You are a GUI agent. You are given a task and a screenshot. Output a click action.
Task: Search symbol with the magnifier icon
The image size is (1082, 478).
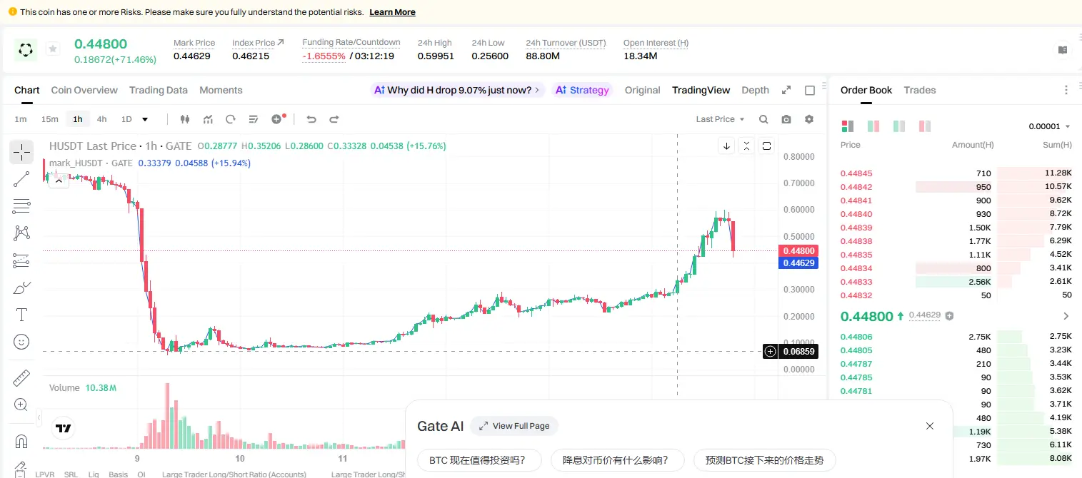(763, 119)
